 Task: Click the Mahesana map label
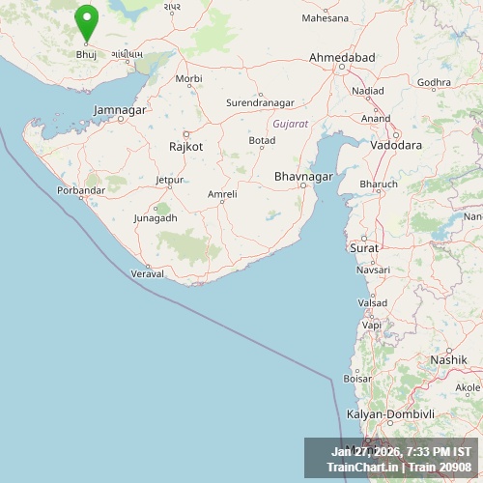pos(325,18)
